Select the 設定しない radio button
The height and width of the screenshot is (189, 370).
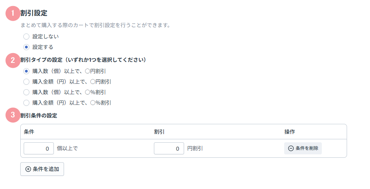[x=26, y=37]
